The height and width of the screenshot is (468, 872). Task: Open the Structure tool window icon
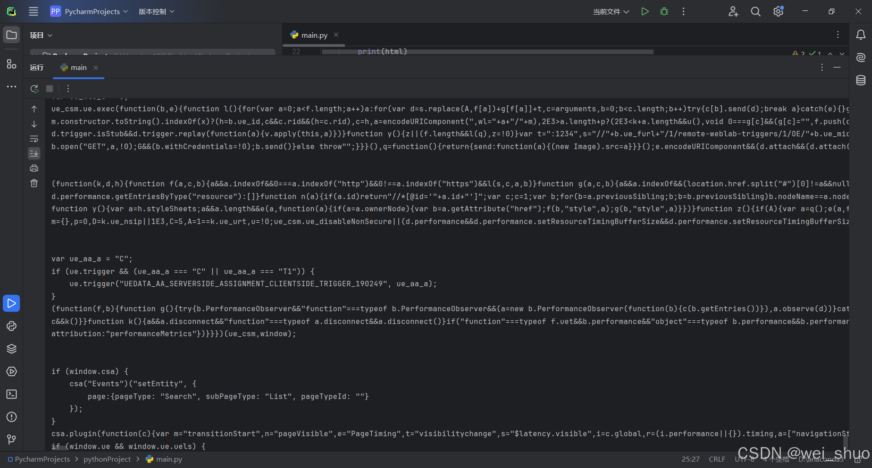[11, 64]
